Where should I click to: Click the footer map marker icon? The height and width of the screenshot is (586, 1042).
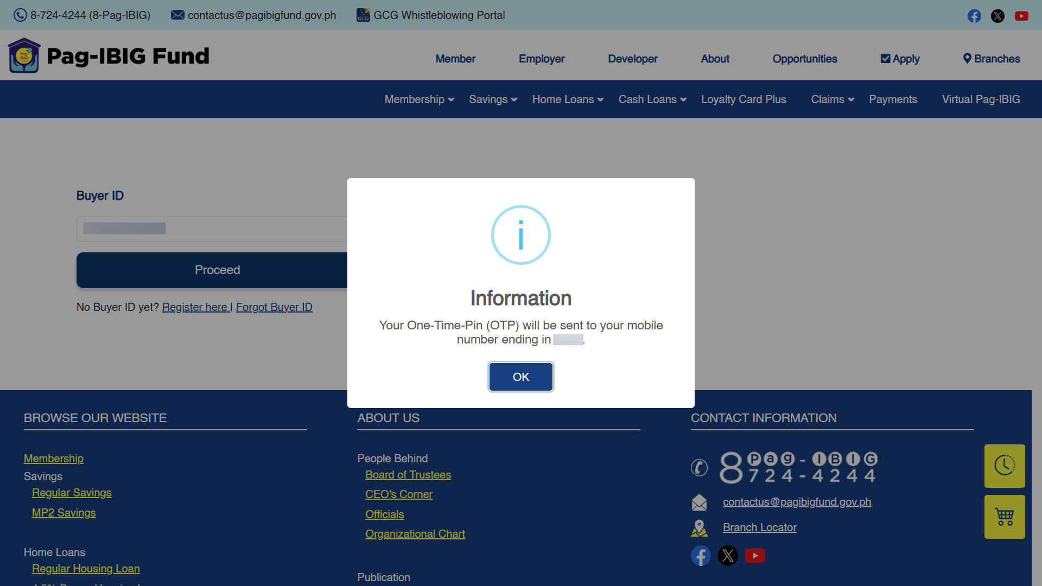pyautogui.click(x=699, y=528)
